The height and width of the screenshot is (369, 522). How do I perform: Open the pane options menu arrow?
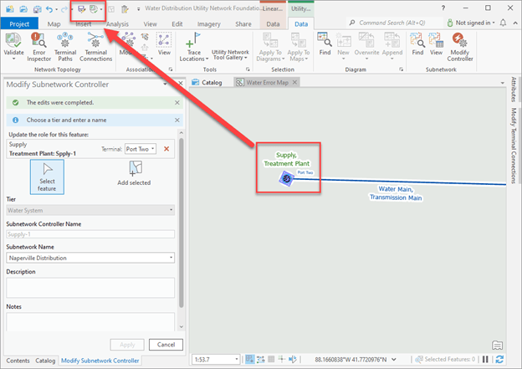pos(165,84)
